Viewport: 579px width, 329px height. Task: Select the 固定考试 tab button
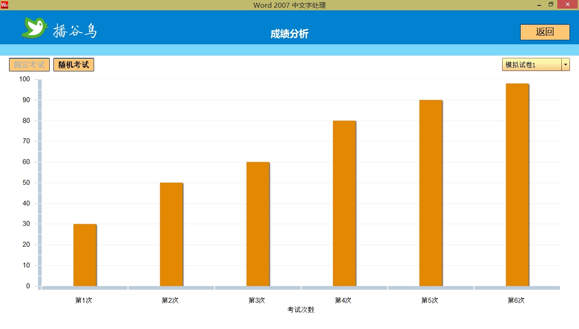click(x=29, y=65)
